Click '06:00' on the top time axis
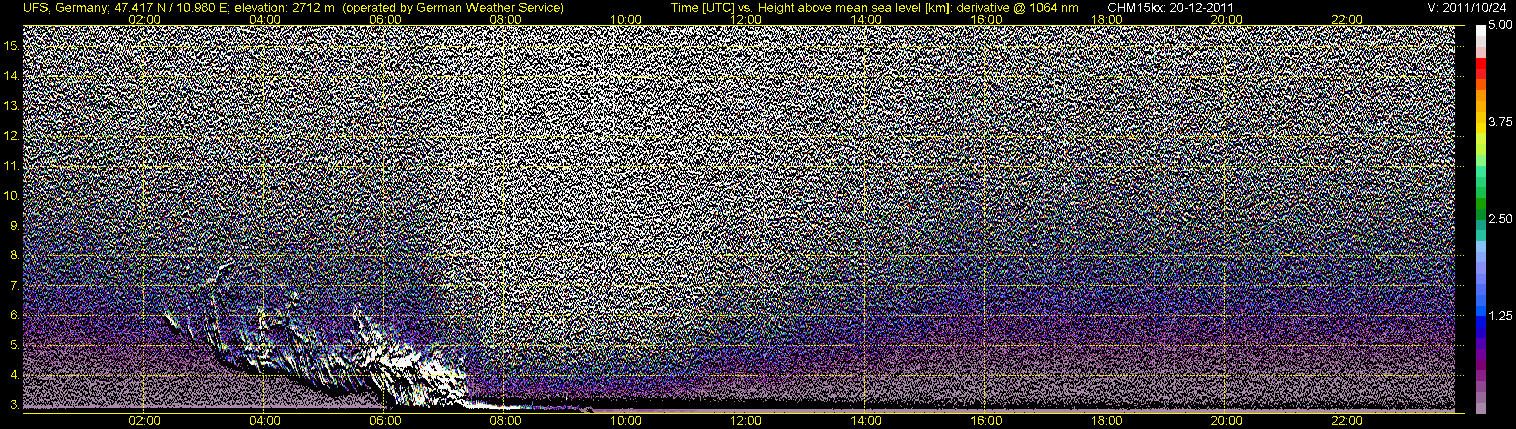The width and height of the screenshot is (1516, 429). click(386, 19)
